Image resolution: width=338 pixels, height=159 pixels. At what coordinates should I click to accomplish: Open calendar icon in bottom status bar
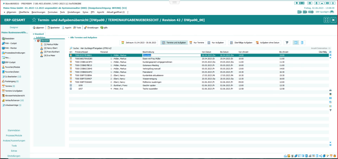coord(331,156)
